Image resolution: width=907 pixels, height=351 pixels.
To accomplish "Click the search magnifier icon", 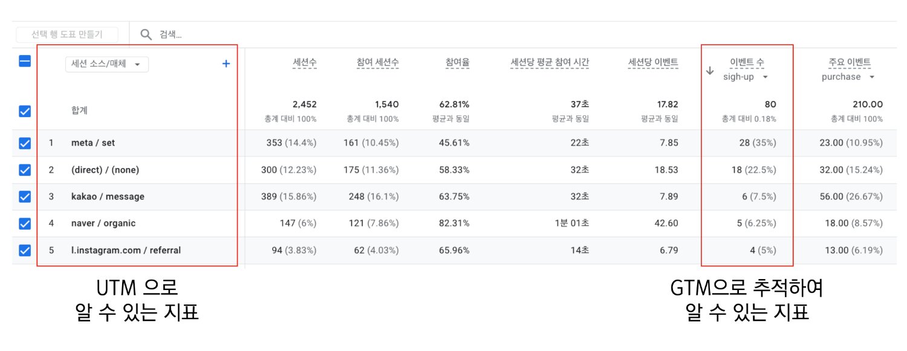I will click(146, 34).
